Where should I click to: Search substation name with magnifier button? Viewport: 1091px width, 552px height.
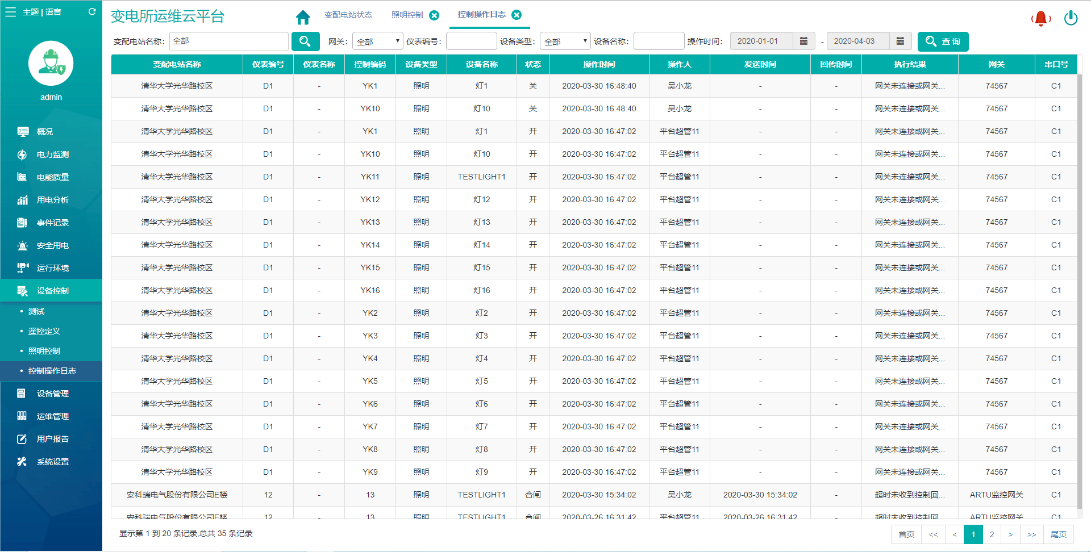(x=305, y=41)
